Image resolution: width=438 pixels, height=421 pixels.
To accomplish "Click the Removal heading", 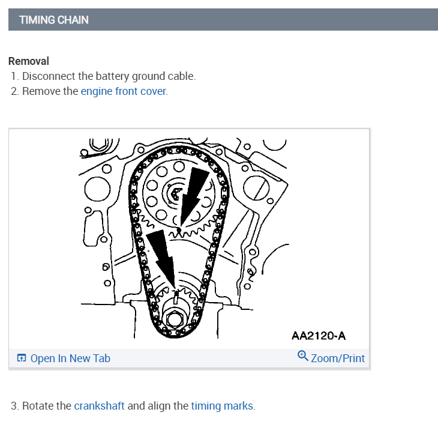I will point(29,61).
